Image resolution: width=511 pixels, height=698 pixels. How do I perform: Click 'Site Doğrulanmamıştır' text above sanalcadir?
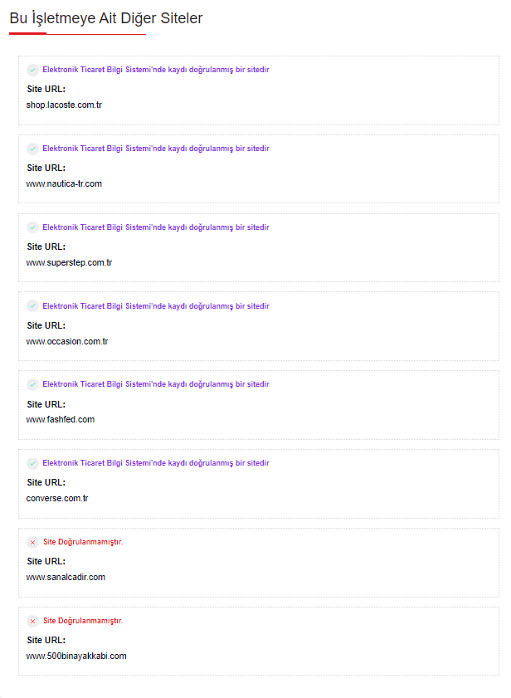pos(83,542)
